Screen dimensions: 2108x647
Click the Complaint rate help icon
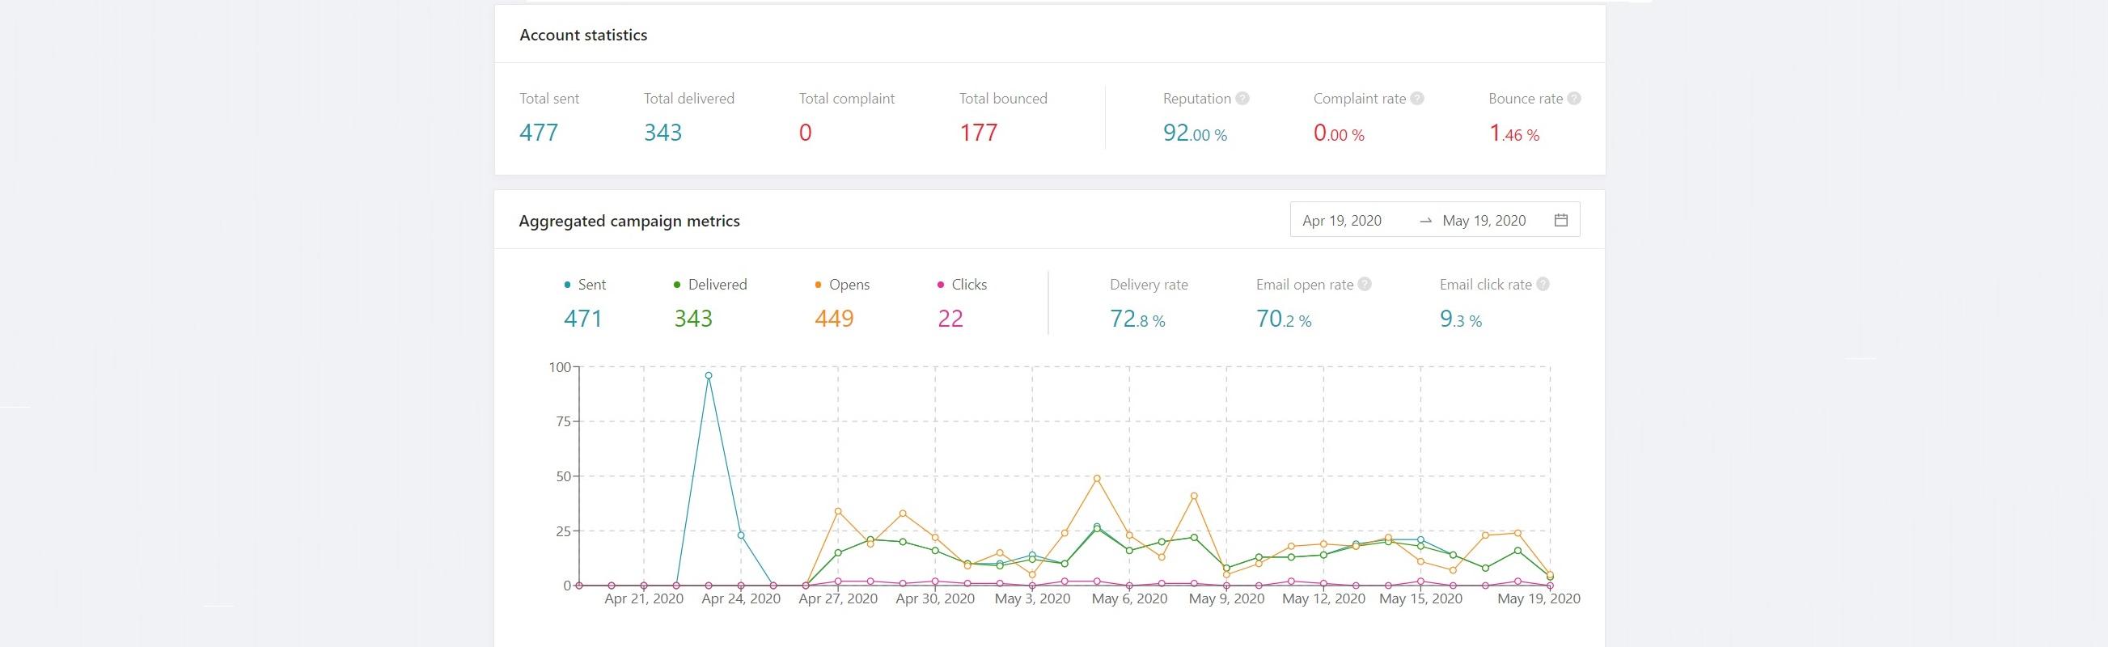(1417, 98)
